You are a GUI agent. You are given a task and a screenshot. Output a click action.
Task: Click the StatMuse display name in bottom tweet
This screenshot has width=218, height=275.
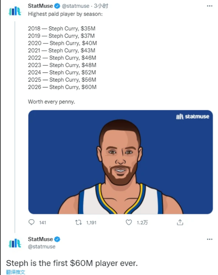pyautogui.click(x=40, y=239)
